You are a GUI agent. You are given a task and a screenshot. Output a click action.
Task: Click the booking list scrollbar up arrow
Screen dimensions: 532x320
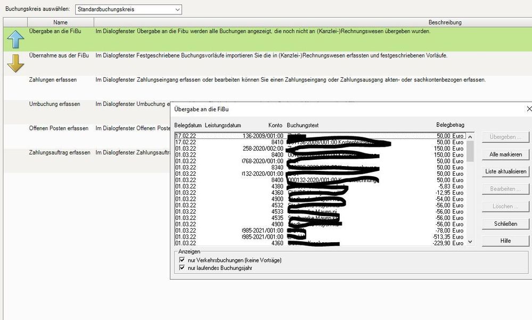pos(470,136)
